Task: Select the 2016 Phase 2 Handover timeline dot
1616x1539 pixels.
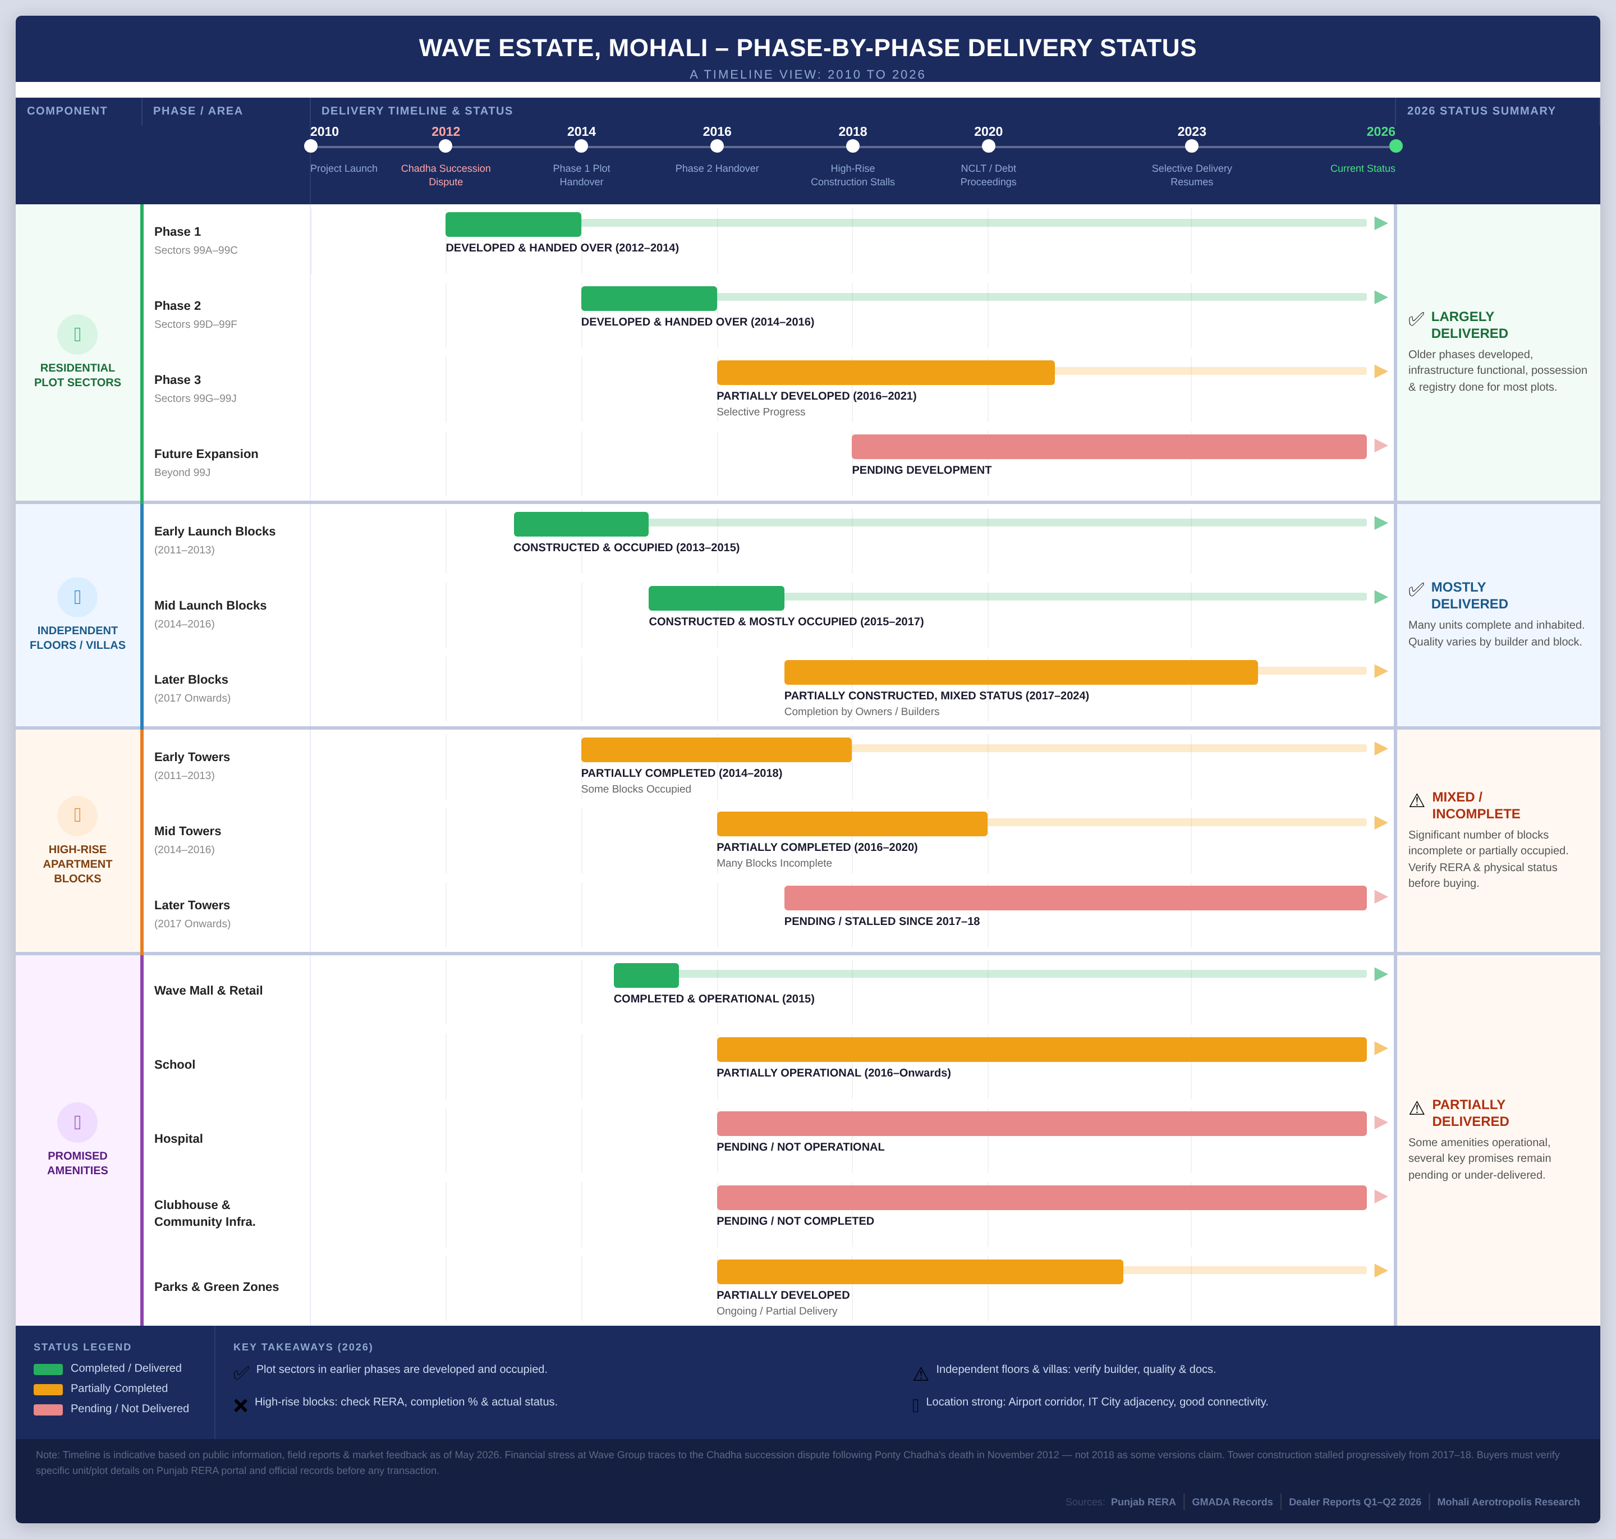Action: tap(717, 146)
